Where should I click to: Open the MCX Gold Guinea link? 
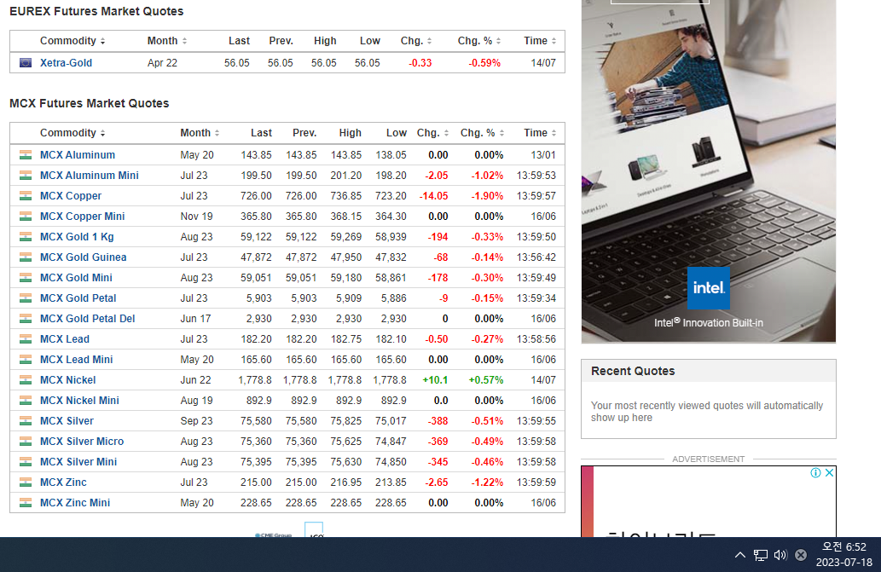tap(84, 257)
